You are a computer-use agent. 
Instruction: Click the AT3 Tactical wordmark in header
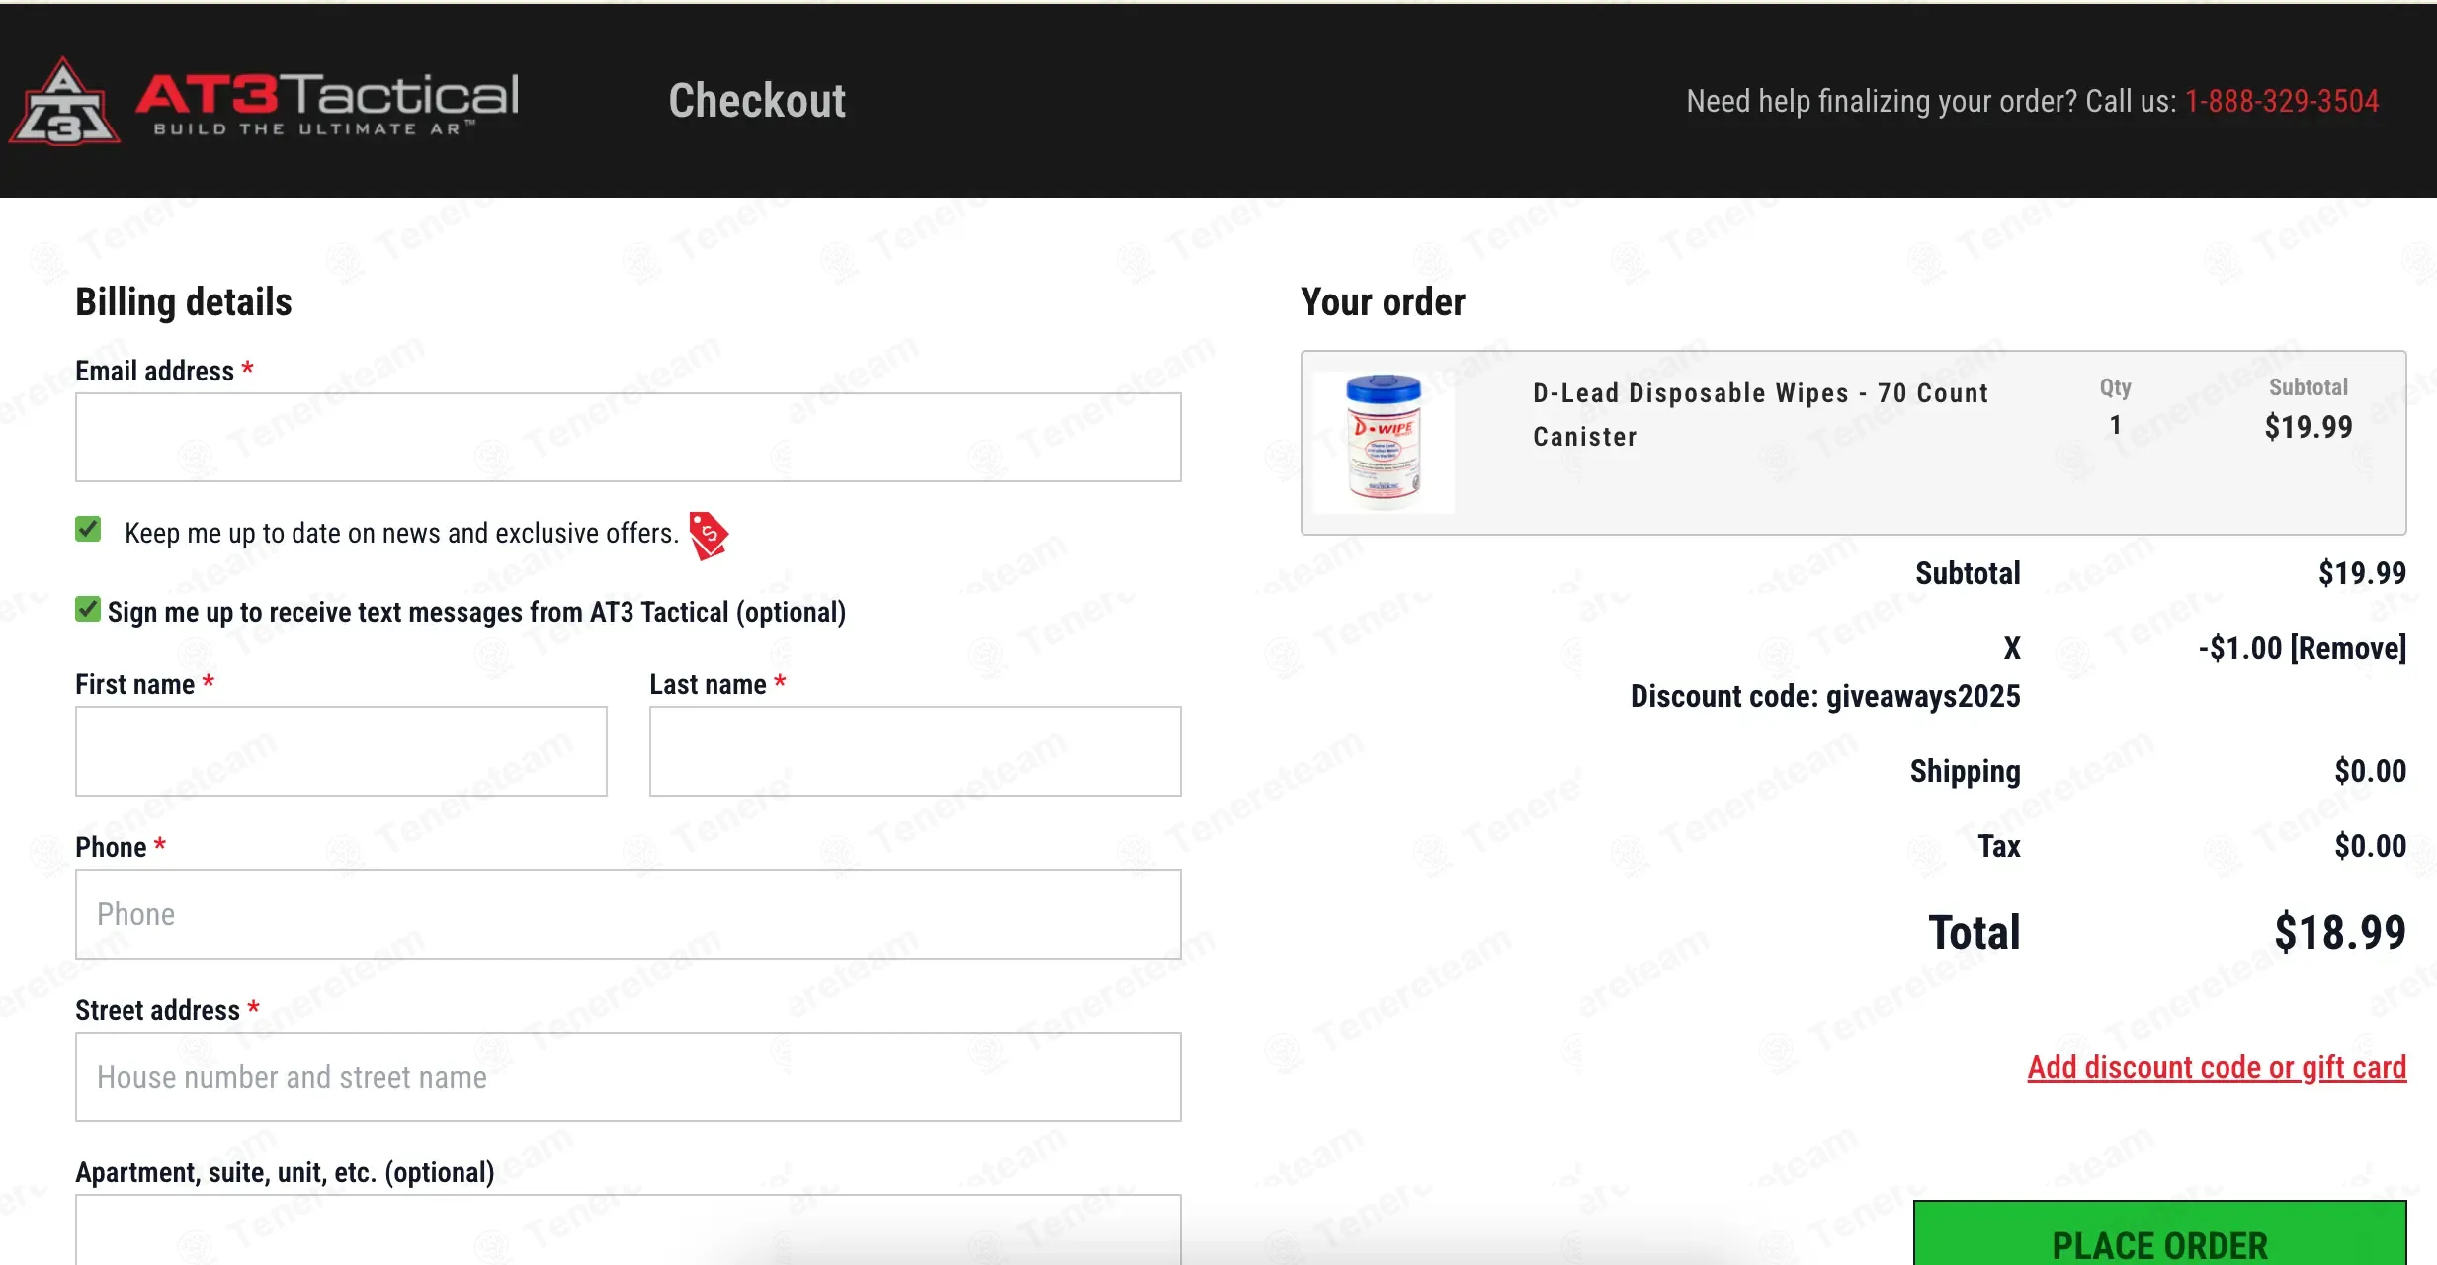tap(327, 101)
